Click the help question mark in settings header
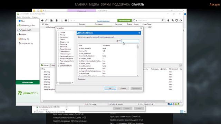Viewport: 221px width, 124px height. pos(139,33)
